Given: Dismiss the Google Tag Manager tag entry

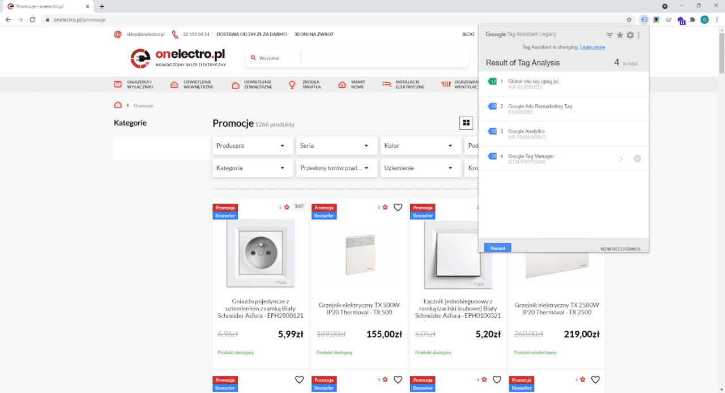Looking at the screenshot, I should pos(637,159).
